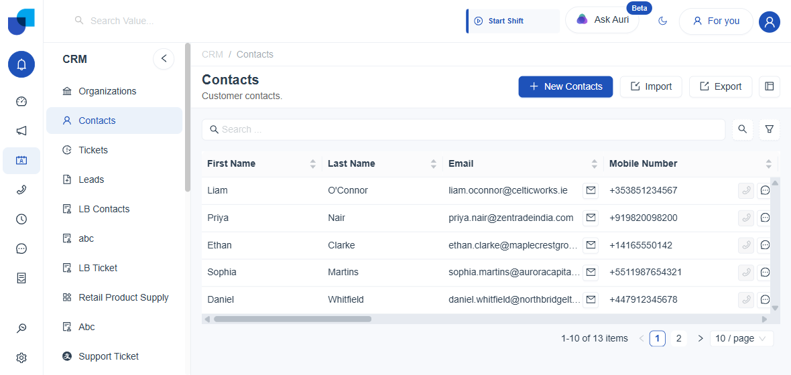Viewport: 791px width, 375px height.
Task: Message Liam O'Connor via chat bubble icon
Action: coord(765,191)
